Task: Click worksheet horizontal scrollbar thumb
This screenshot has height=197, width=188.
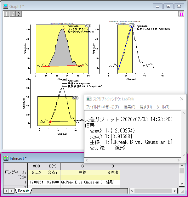Action: coord(153,191)
